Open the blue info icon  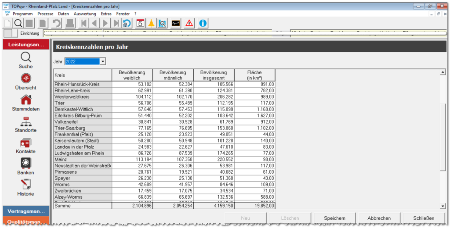click(x=203, y=23)
